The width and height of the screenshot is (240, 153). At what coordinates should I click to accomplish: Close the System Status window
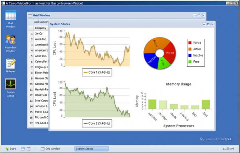pos(212,24)
